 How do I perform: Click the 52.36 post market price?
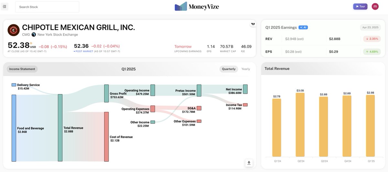click(x=81, y=46)
